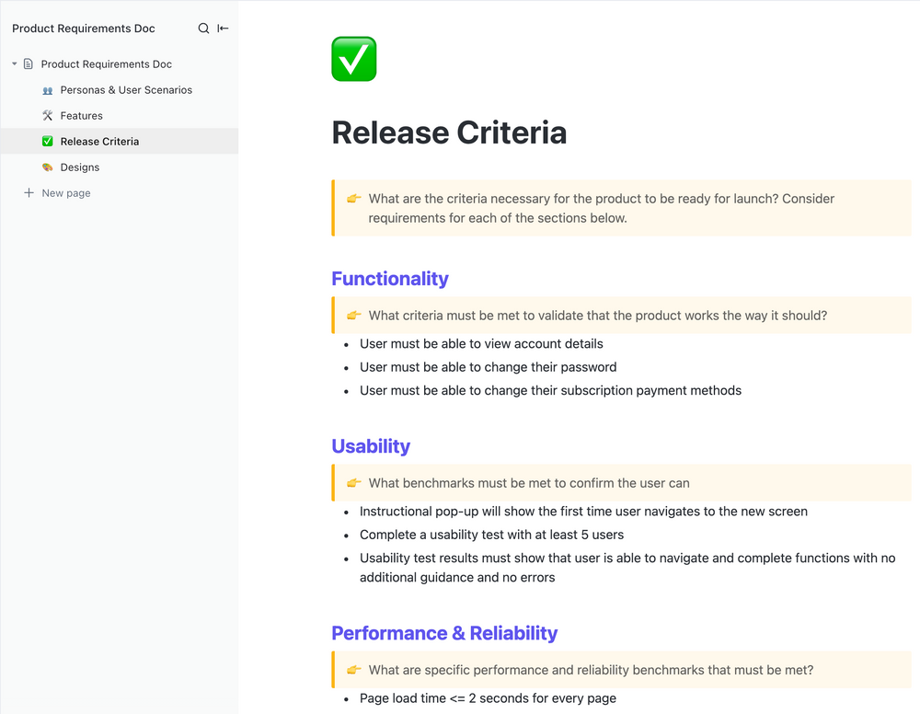Click the document icon beside Product Requirements Doc
Image resolution: width=920 pixels, height=714 pixels.
click(29, 64)
